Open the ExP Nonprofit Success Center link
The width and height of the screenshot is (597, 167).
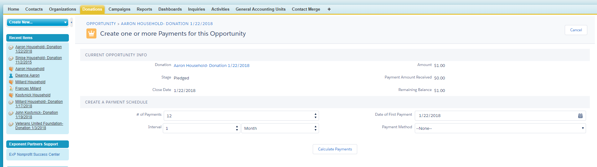click(34, 154)
